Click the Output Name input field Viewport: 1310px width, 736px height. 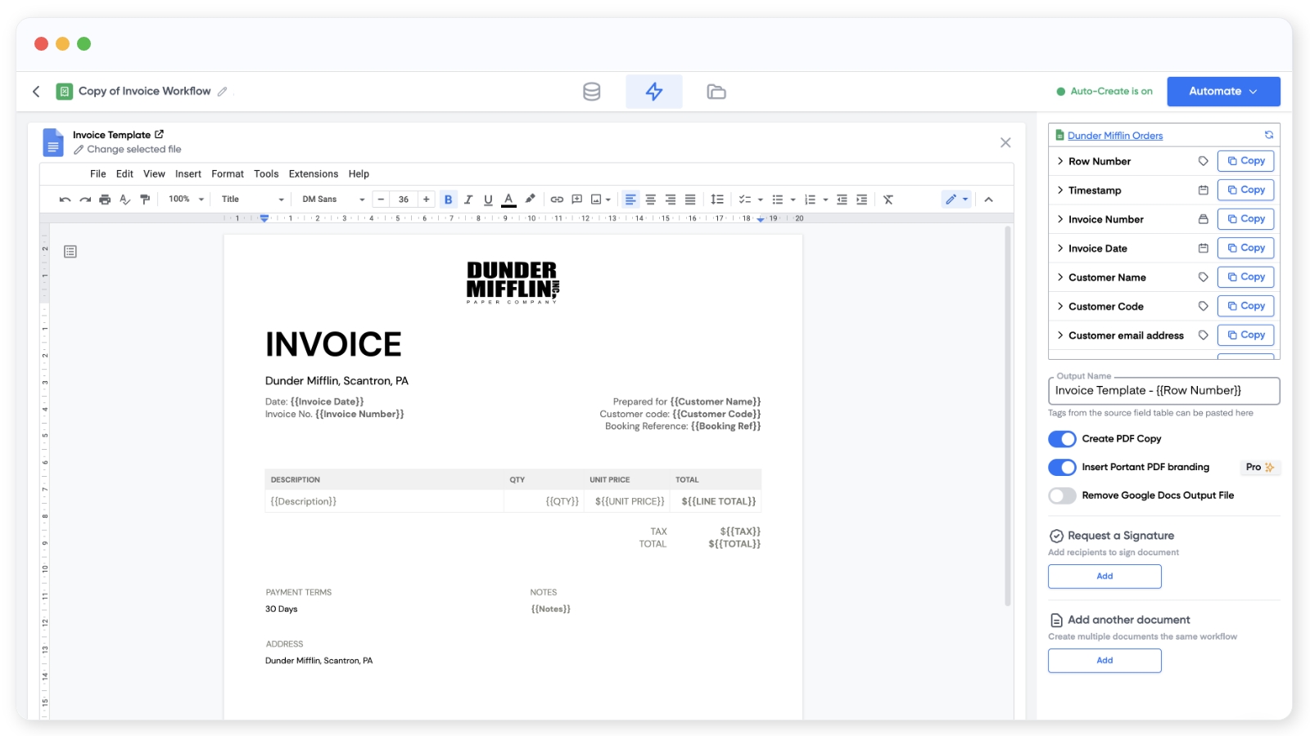[x=1163, y=391]
